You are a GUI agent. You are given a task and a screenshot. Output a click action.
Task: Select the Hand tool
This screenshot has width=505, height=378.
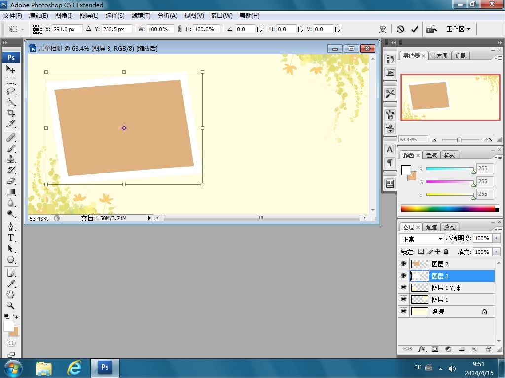pyautogui.click(x=11, y=294)
